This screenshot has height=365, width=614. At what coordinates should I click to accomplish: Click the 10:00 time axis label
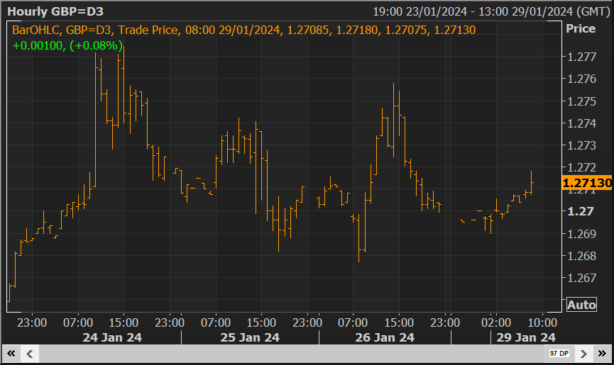542,322
